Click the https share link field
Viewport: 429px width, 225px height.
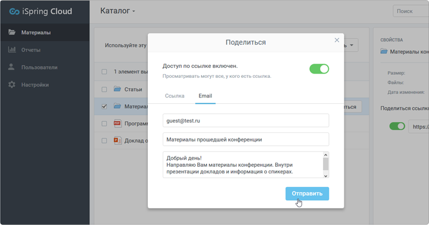click(x=419, y=126)
